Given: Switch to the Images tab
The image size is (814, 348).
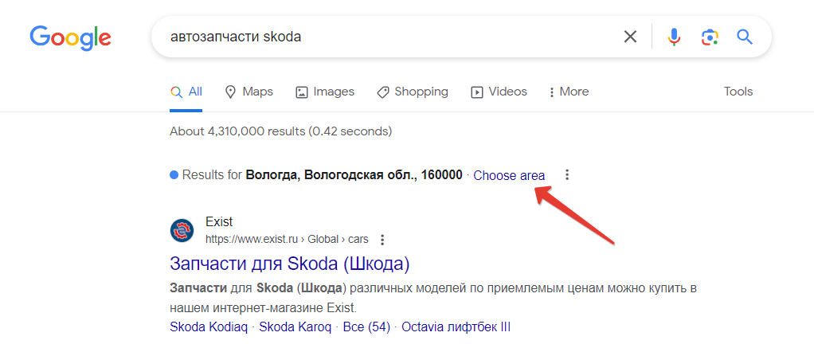Looking at the screenshot, I should click(325, 92).
